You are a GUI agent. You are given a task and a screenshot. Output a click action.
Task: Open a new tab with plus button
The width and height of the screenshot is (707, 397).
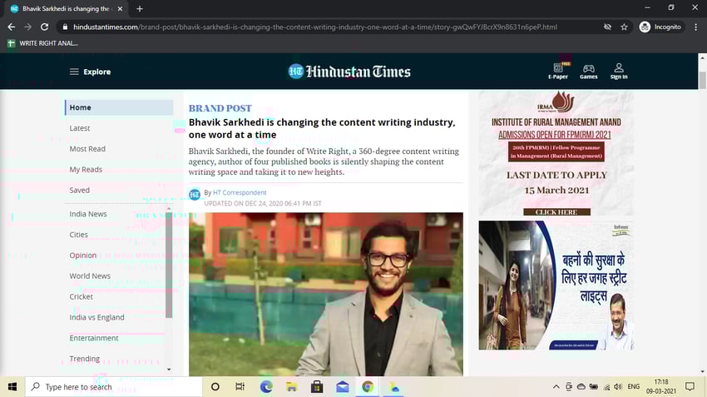coord(140,8)
